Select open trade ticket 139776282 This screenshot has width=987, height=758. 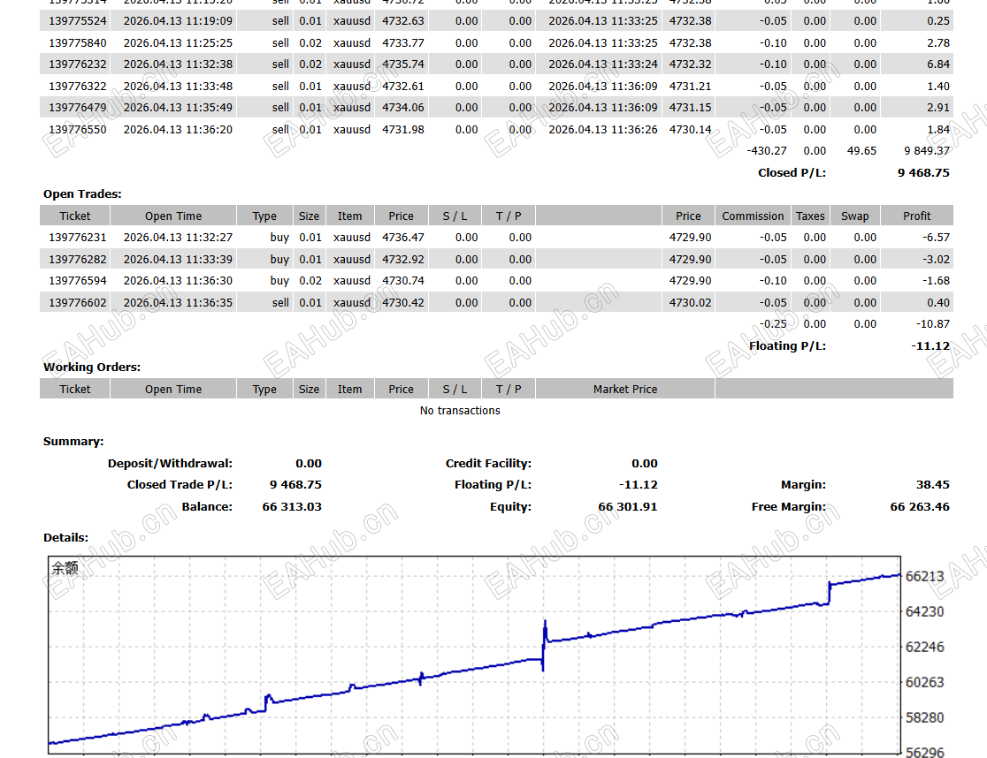pyautogui.click(x=78, y=260)
